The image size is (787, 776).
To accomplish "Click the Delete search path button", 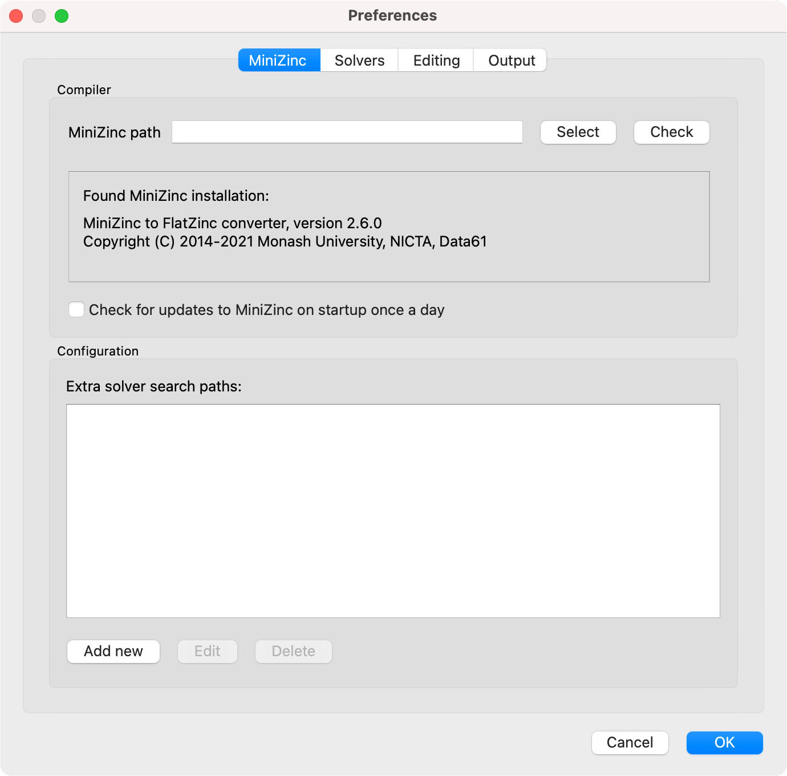I will (293, 651).
